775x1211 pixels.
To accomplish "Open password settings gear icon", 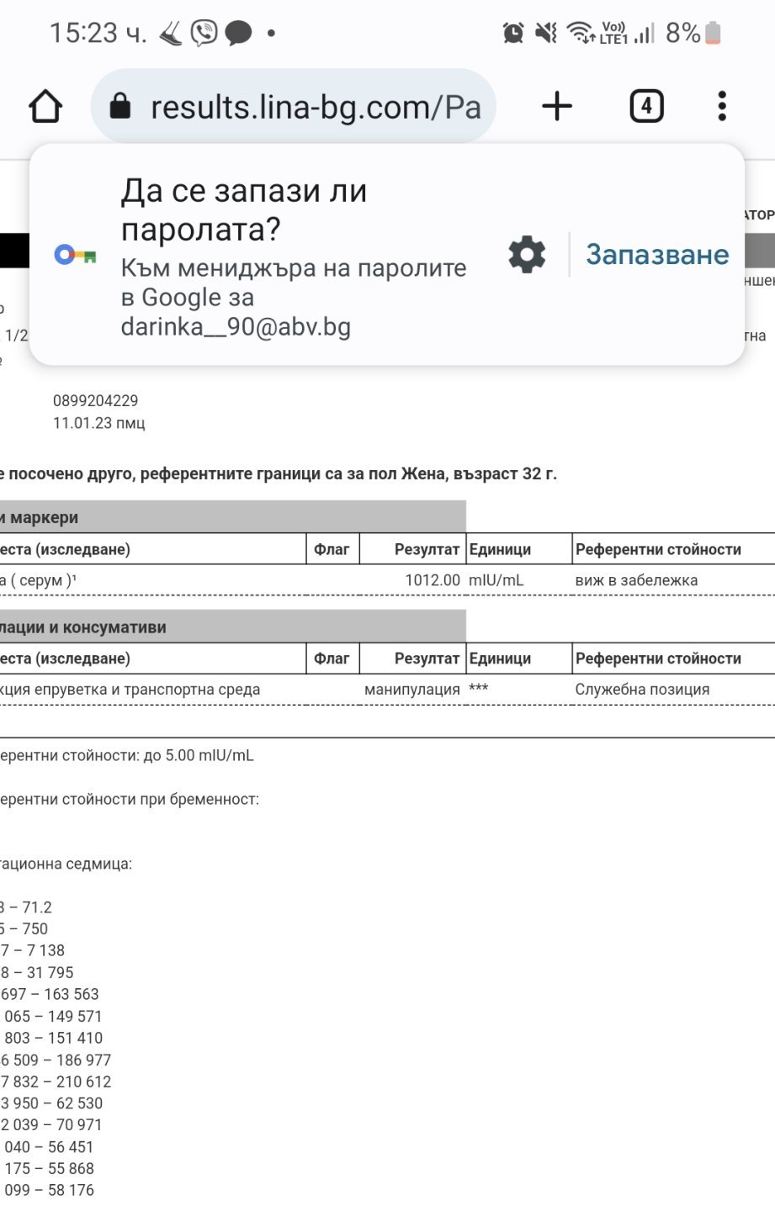I will coord(527,254).
